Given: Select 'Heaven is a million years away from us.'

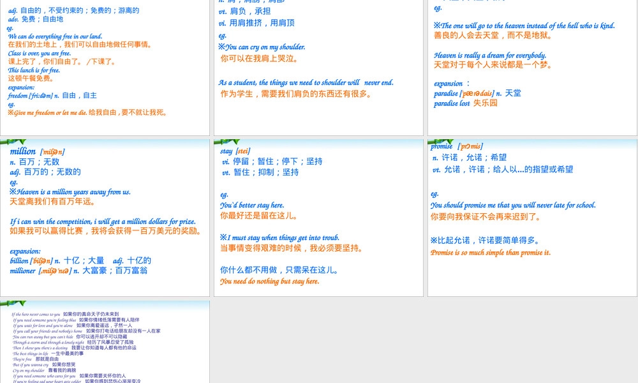Looking at the screenshot, I should click(x=73, y=191).
